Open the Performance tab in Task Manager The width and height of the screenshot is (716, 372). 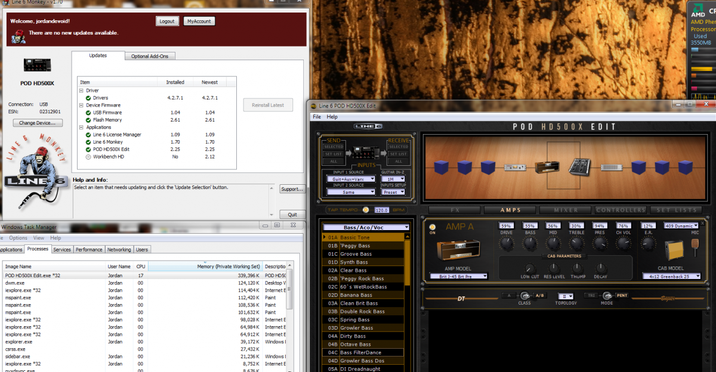pyautogui.click(x=89, y=250)
